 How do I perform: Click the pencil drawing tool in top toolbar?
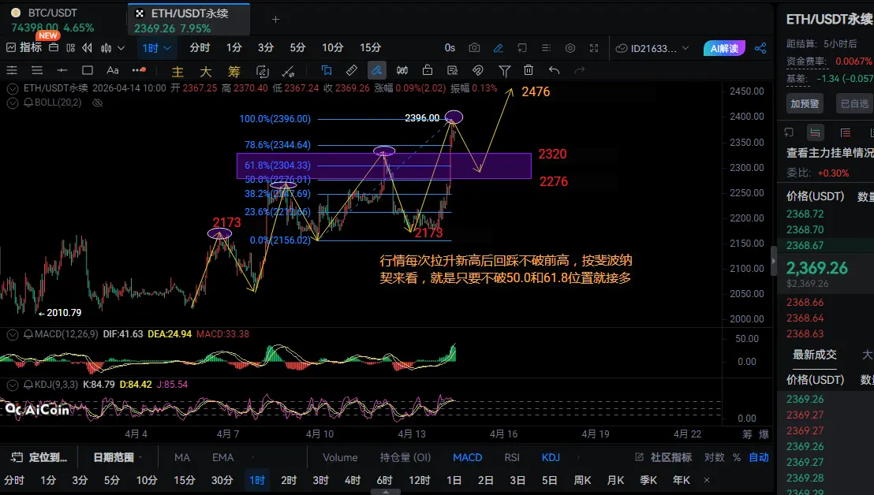click(x=499, y=48)
